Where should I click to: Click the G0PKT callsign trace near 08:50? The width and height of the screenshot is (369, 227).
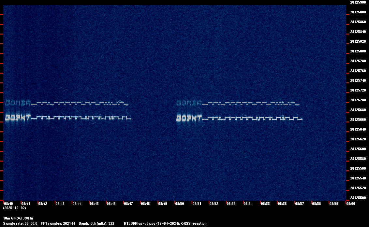[x=189, y=118]
